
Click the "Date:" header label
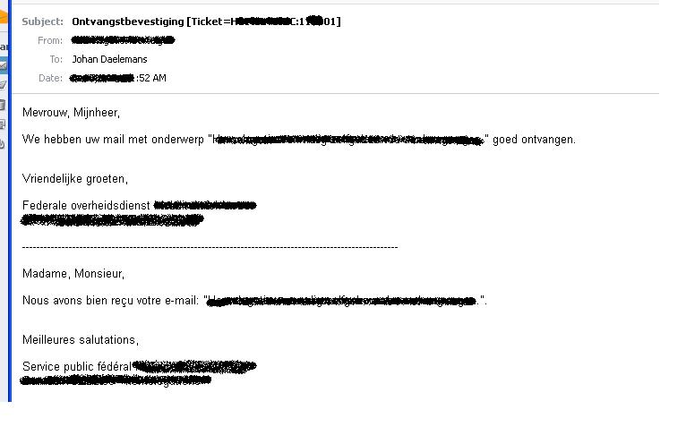(50, 78)
